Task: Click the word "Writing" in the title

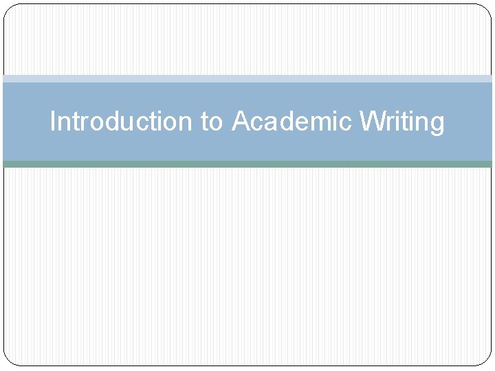Action: [x=402, y=123]
